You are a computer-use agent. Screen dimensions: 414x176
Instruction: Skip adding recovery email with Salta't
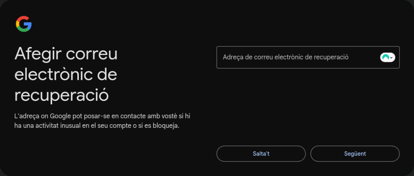pyautogui.click(x=261, y=154)
